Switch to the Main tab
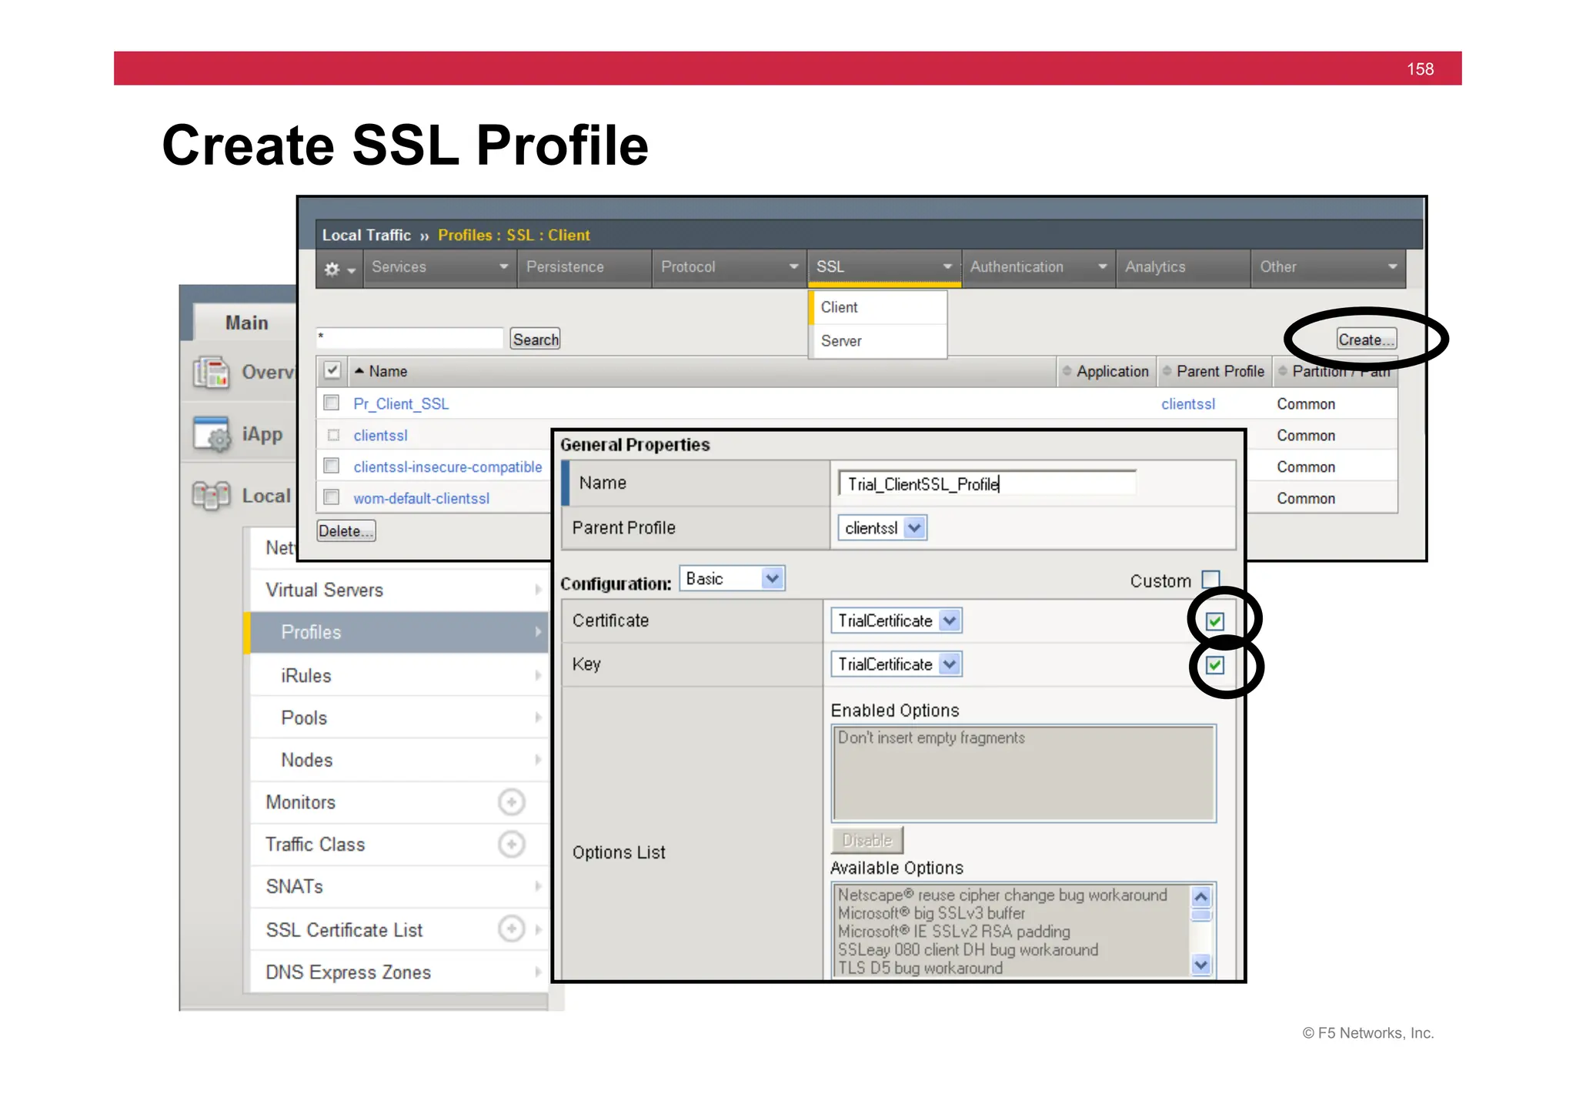Screen dimensions: 1576x1114 point(246,323)
